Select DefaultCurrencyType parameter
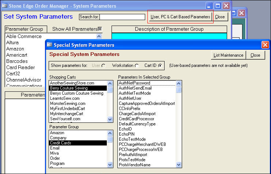Screen dimensions: 271x174 (147, 124)
